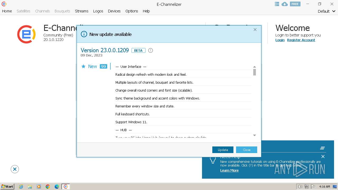Click the 4:16 AM system clock
This screenshot has width=338, height=190.
click(325, 187)
